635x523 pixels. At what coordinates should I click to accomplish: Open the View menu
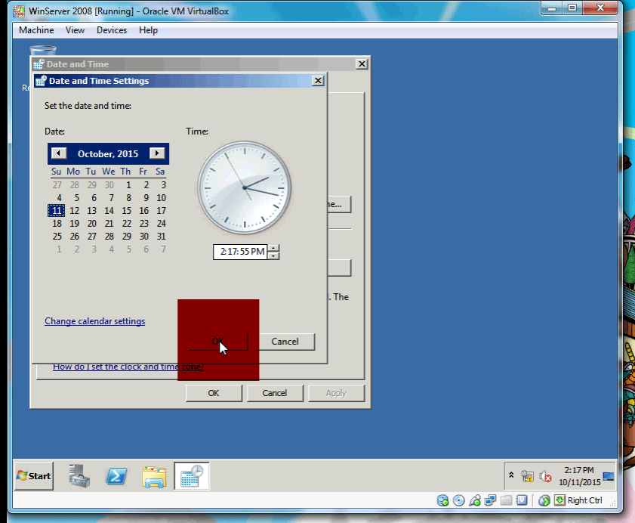point(75,30)
